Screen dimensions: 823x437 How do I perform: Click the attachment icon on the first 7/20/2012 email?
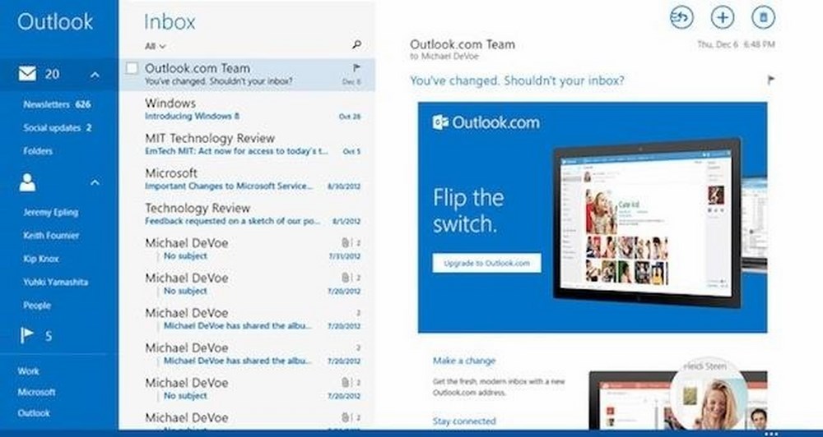point(345,278)
